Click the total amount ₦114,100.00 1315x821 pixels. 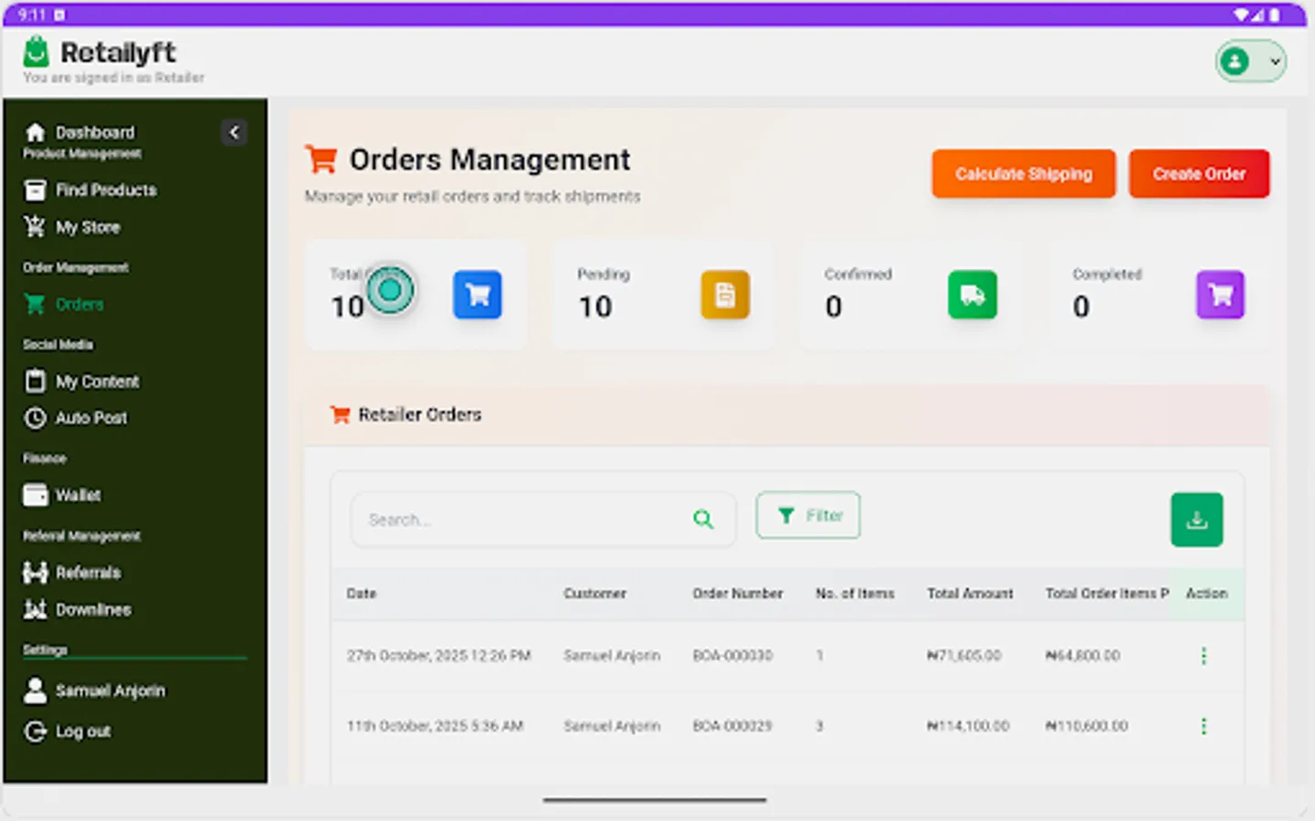(x=968, y=726)
